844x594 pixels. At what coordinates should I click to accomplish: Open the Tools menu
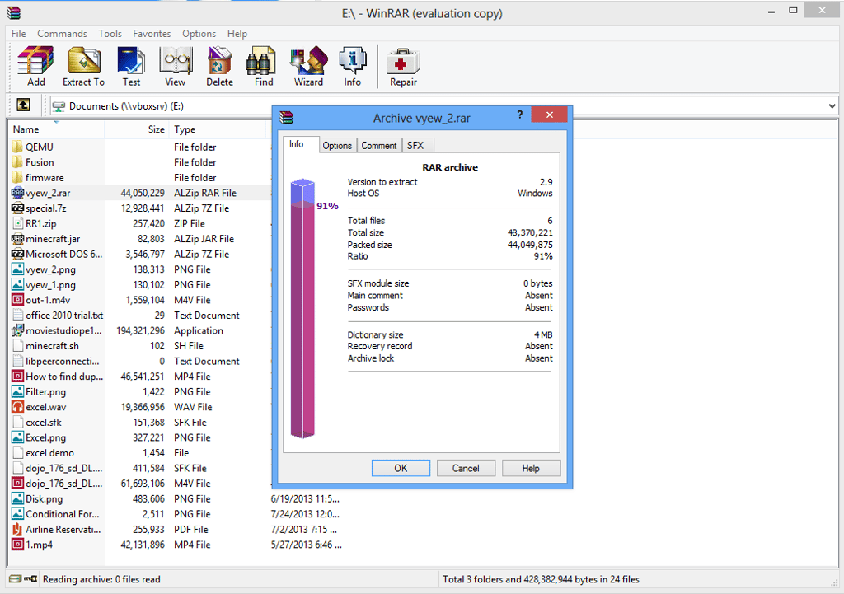[x=110, y=33]
